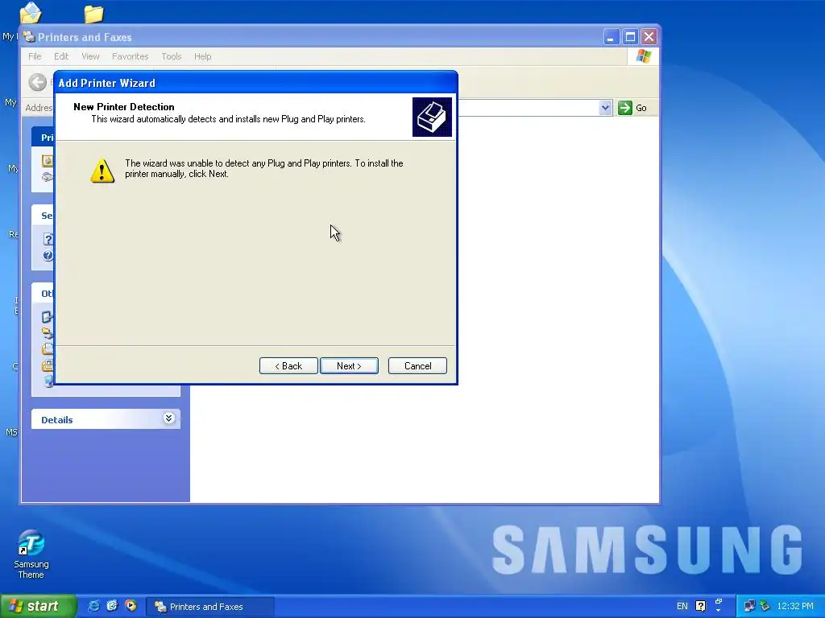
Task: Open the Edit menu in Printers and Faxes
Action: pos(61,56)
